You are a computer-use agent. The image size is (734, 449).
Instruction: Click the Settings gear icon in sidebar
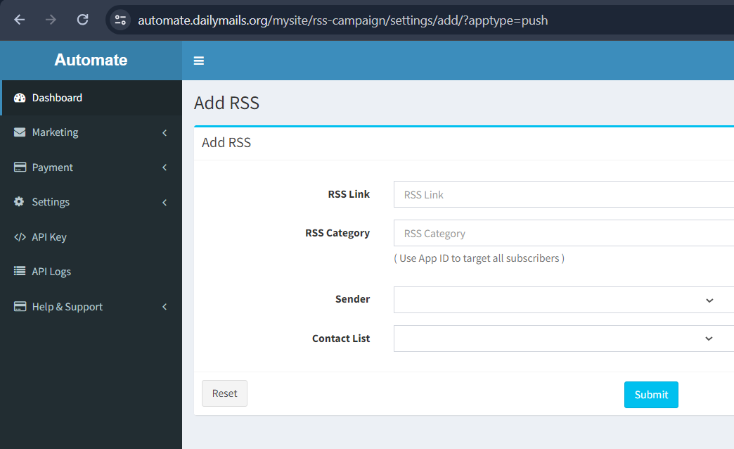point(20,202)
